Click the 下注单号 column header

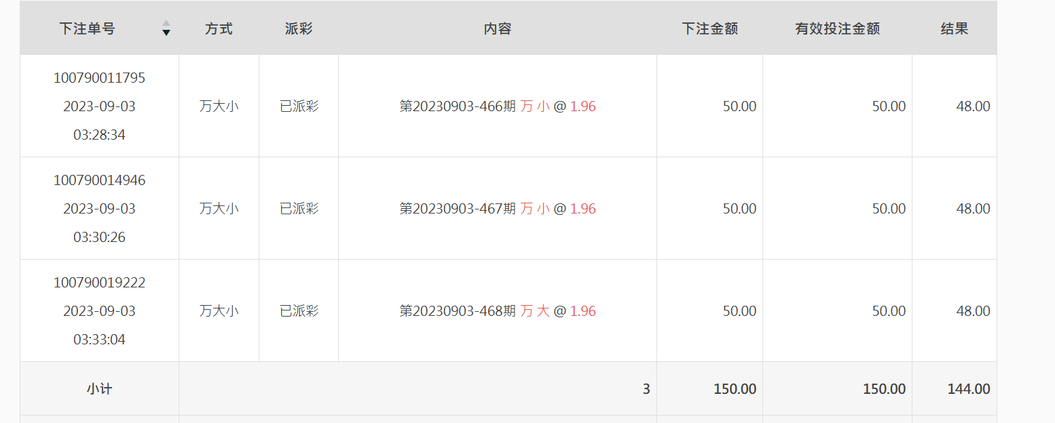(x=87, y=28)
